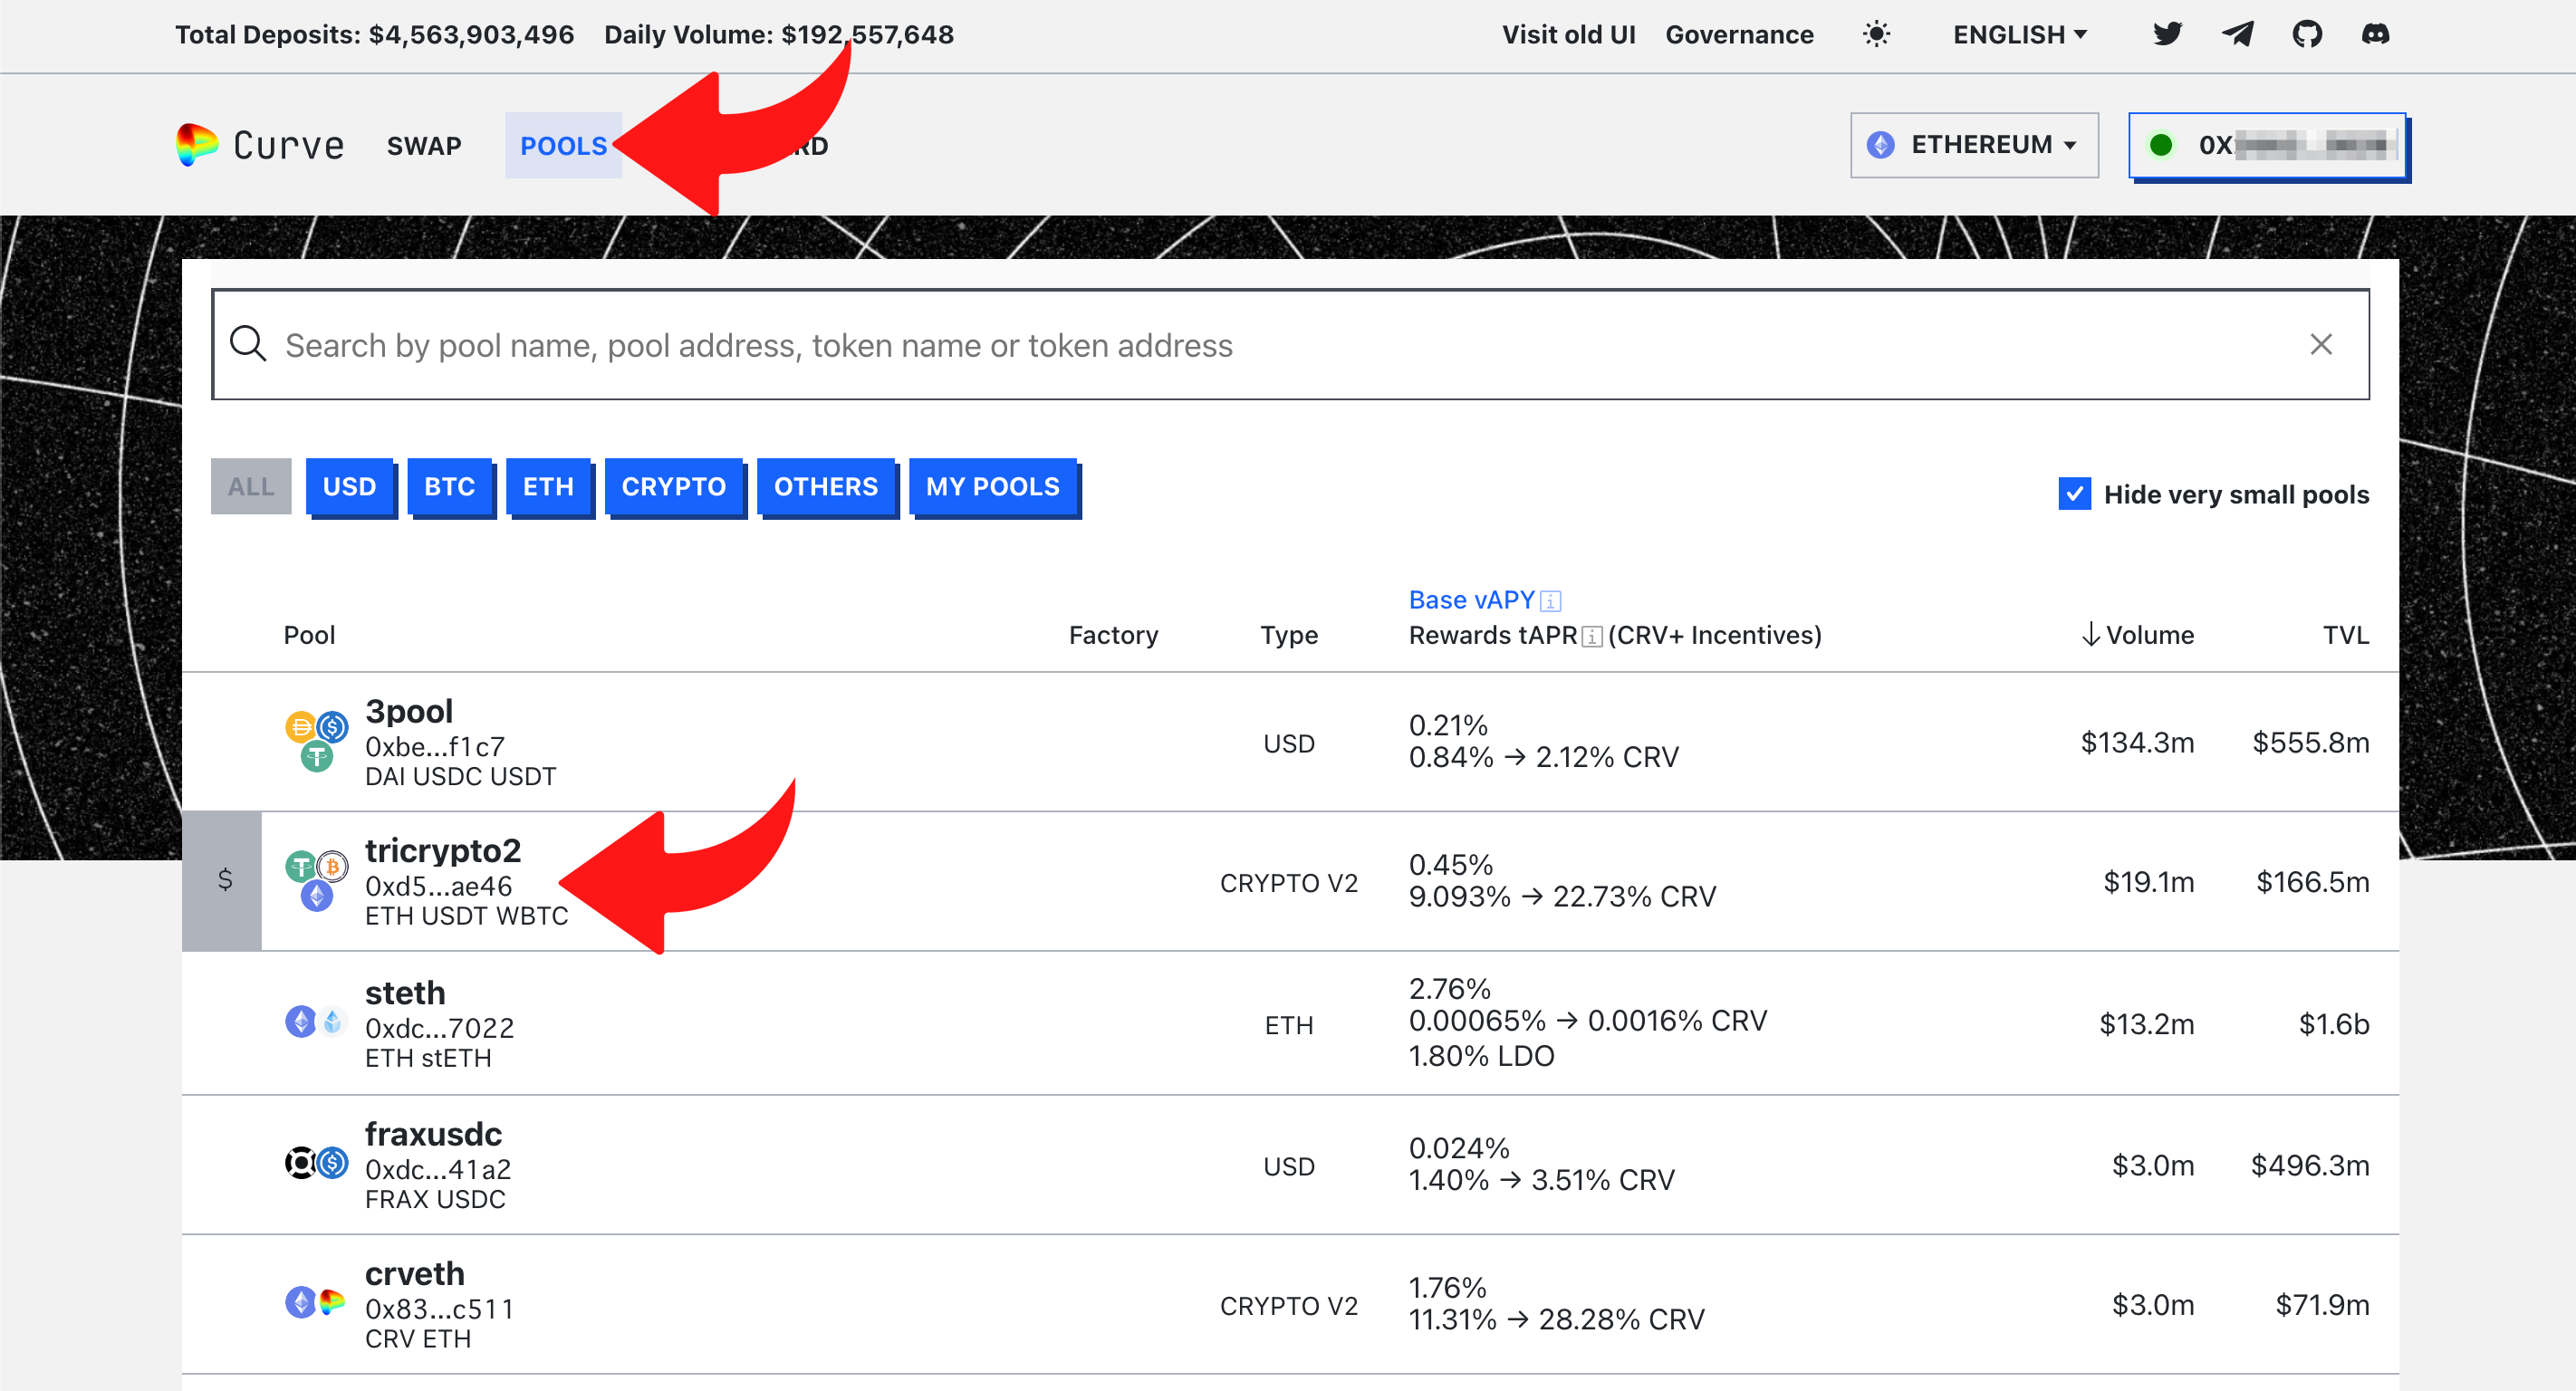Open Curve's Twitter page
The image size is (2576, 1391).
click(x=2167, y=34)
